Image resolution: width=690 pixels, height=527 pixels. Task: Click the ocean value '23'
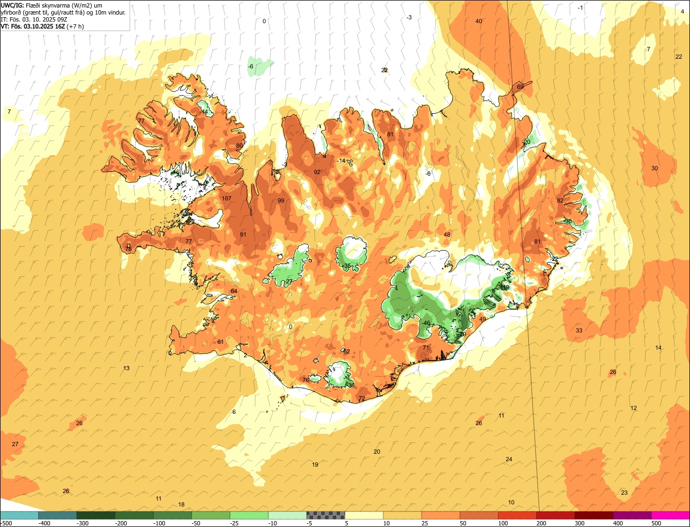point(624,493)
